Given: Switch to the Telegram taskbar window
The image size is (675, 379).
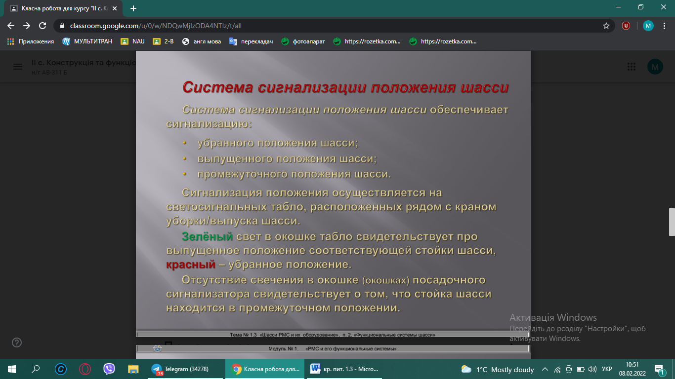Looking at the screenshot, I should [185, 369].
